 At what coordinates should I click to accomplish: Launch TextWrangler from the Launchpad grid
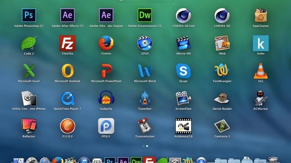tap(222, 71)
